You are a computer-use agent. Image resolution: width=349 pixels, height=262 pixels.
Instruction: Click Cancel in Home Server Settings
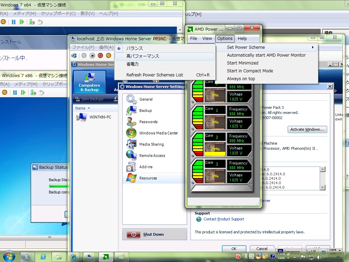click(262, 249)
